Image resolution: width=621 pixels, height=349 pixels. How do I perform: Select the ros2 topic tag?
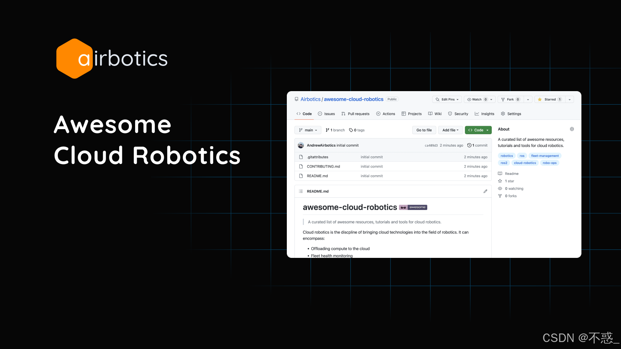(504, 163)
